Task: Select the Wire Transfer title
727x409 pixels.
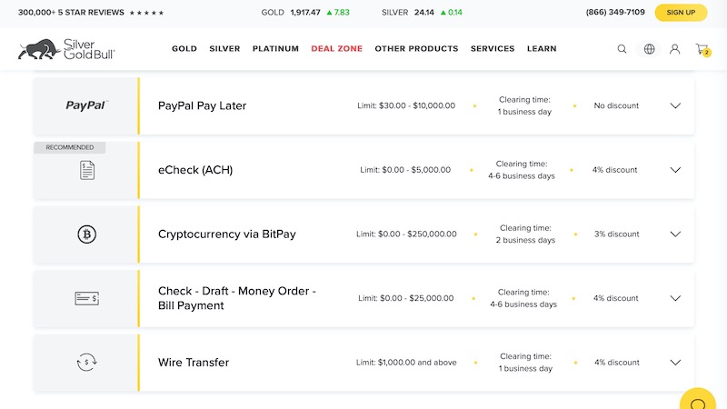Action: [194, 362]
